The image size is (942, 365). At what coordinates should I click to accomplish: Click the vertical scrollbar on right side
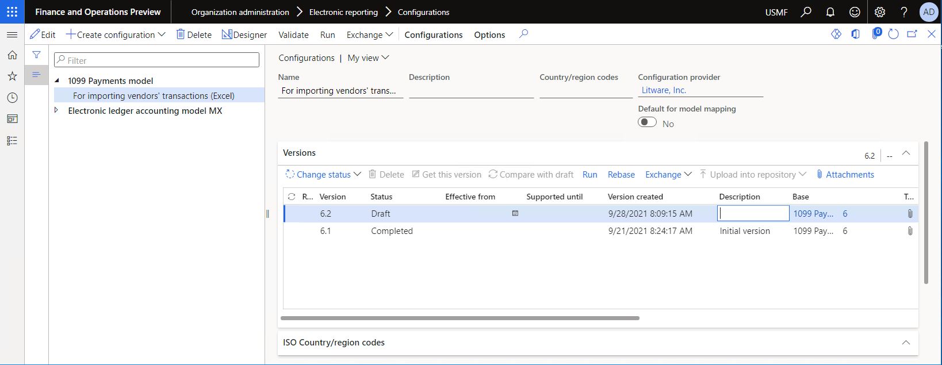926,213
